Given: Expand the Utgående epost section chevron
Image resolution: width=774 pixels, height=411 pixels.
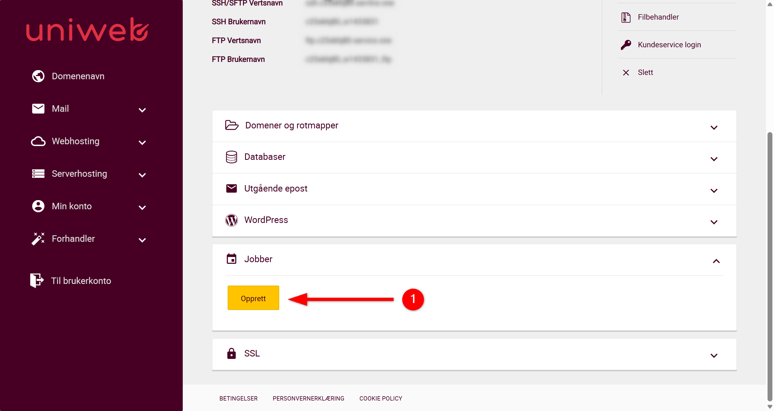Looking at the screenshot, I should click(714, 190).
